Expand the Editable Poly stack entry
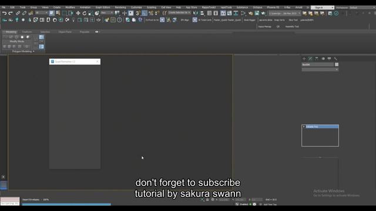Image resolution: width=376 pixels, height=211 pixels. point(304,127)
